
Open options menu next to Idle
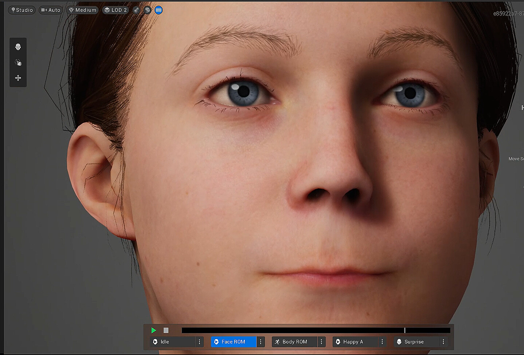[x=199, y=342]
